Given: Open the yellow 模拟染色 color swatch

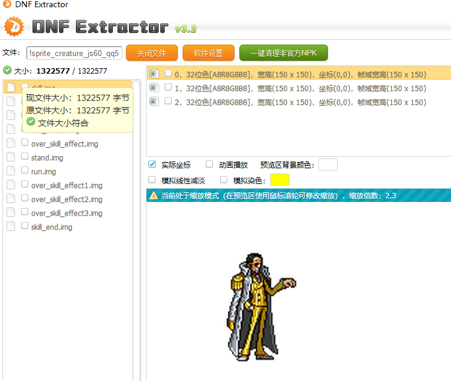Looking at the screenshot, I should 280,180.
